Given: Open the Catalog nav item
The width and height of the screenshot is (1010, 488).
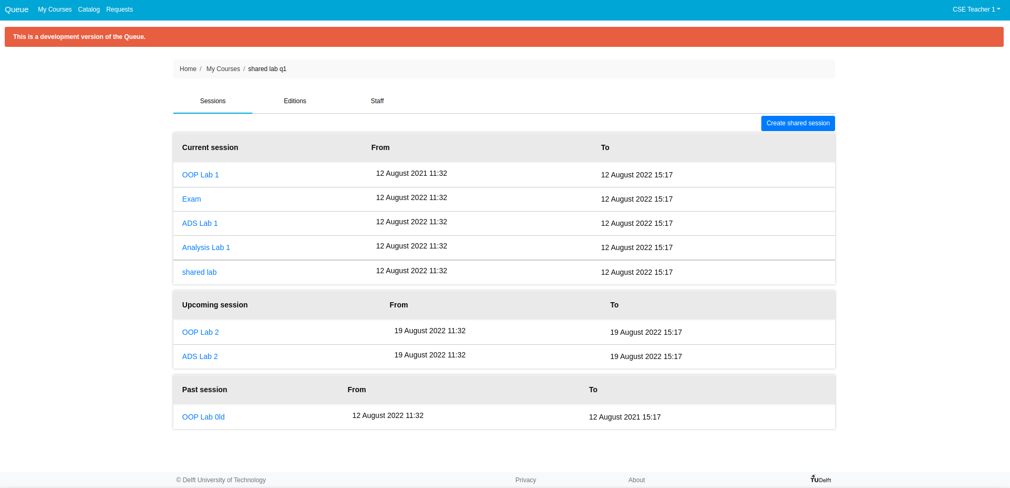Looking at the screenshot, I should pyautogui.click(x=89, y=9).
